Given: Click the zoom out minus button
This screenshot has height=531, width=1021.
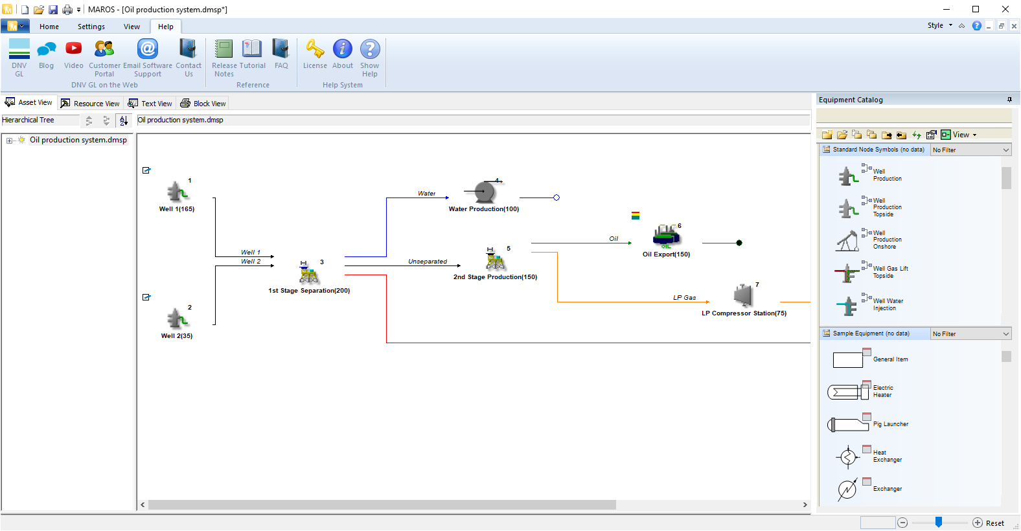Looking at the screenshot, I should (x=902, y=523).
